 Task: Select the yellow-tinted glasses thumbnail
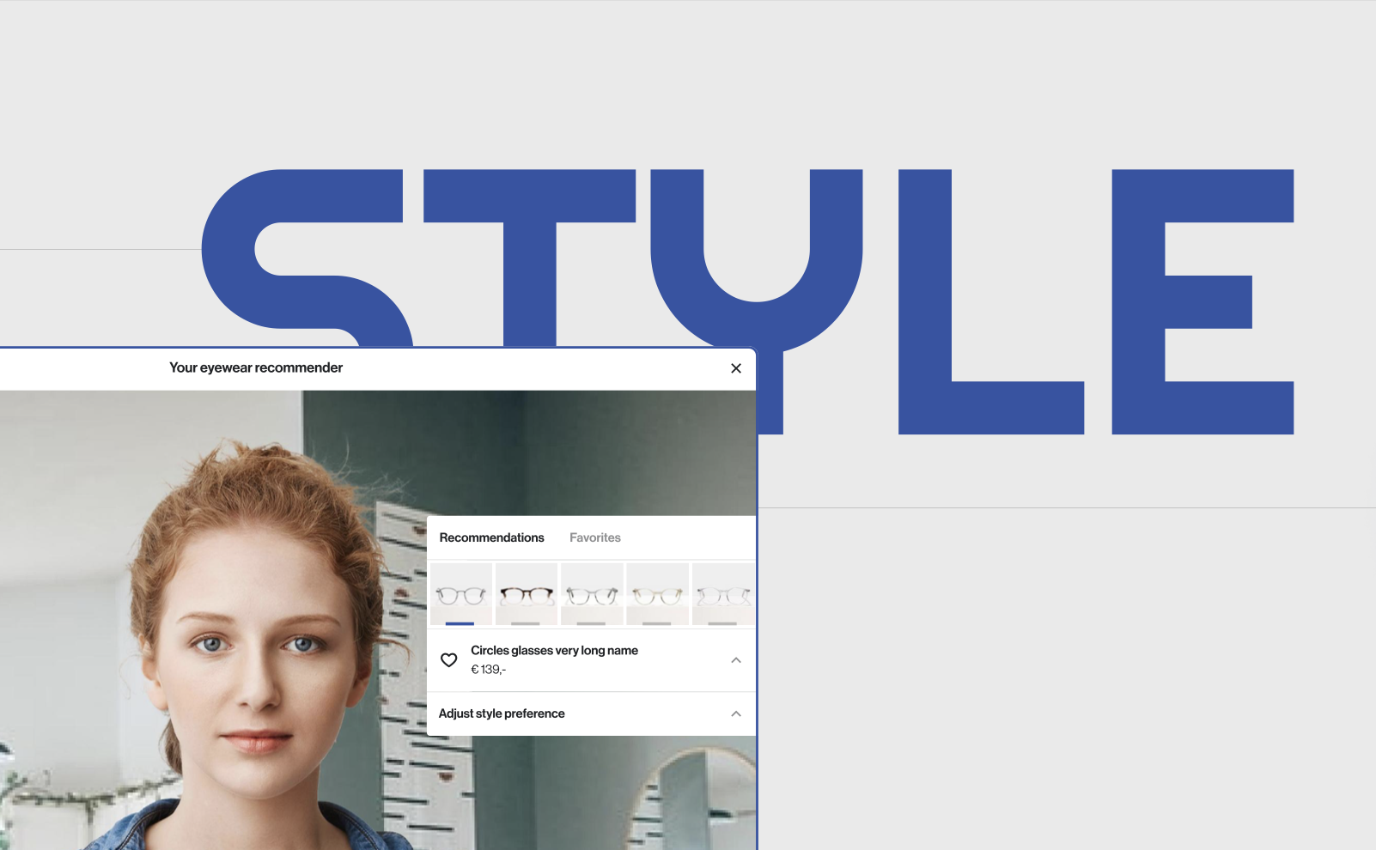(658, 594)
